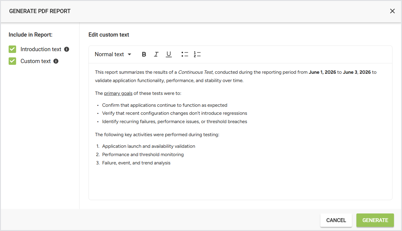
Task: Open the Normal text style dropdown
Action: click(x=113, y=54)
